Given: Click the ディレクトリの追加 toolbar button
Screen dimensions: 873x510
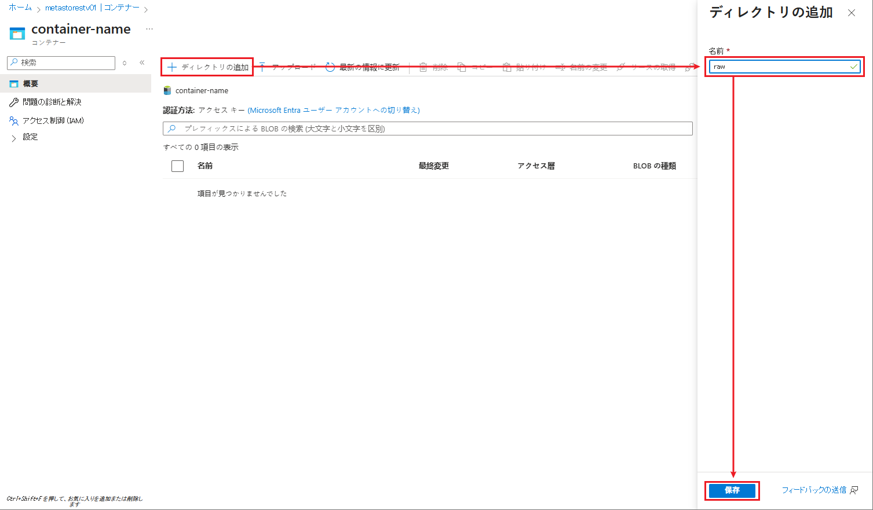Looking at the screenshot, I should tap(207, 67).
